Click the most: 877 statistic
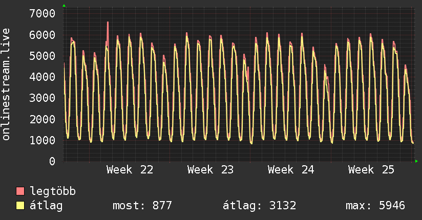This screenshot has width=422, height=220. click(142, 206)
